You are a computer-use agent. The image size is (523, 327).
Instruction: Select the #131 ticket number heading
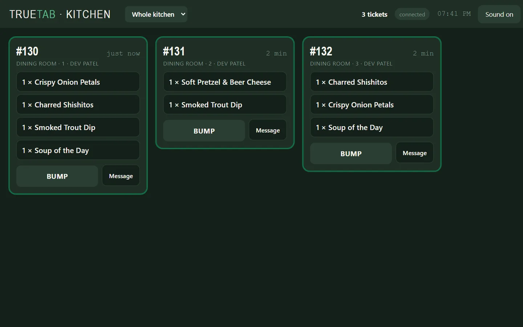[x=174, y=51]
